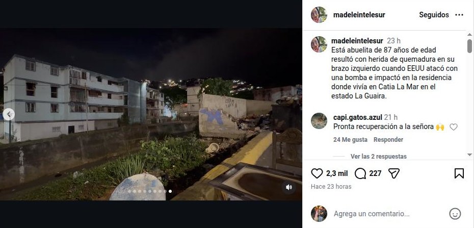
Task: Expand 'Ver las 2 respuestas' replies
Action: 379,156
